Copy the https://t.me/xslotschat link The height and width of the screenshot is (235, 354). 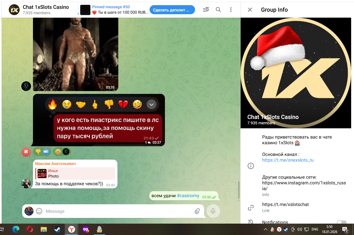[285, 204]
